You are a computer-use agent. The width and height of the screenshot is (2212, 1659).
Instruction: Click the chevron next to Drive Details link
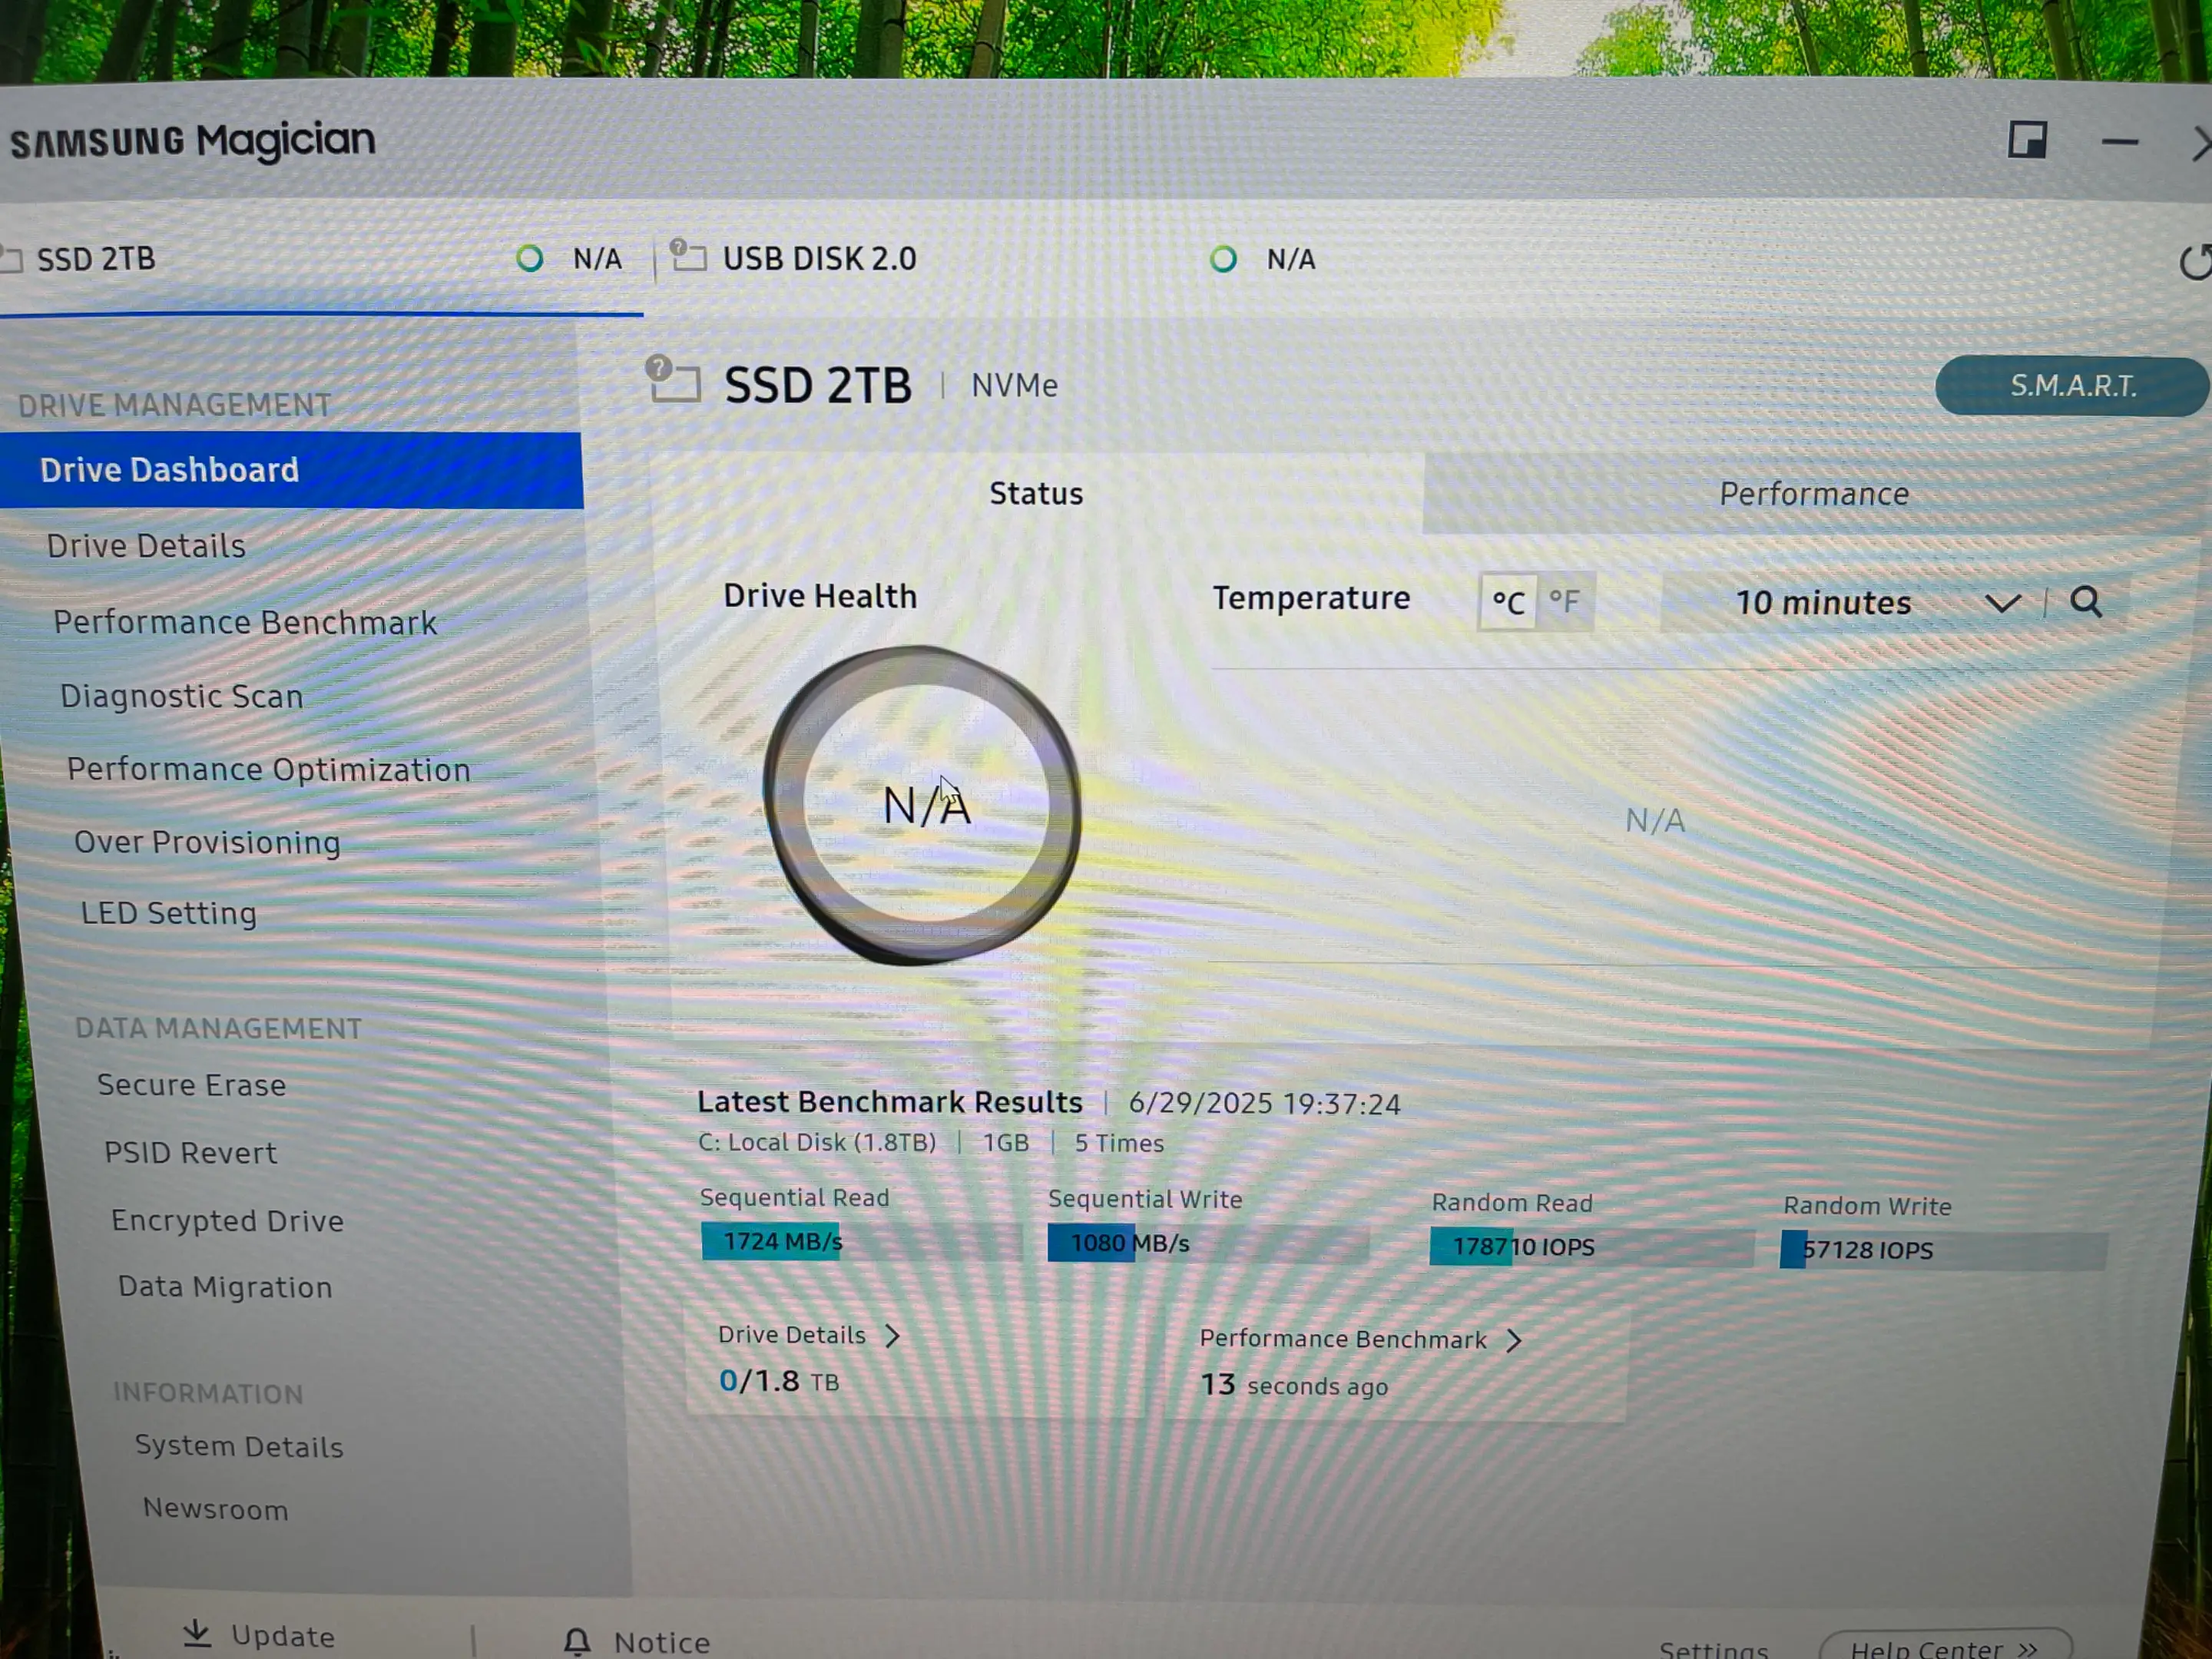(x=893, y=1336)
